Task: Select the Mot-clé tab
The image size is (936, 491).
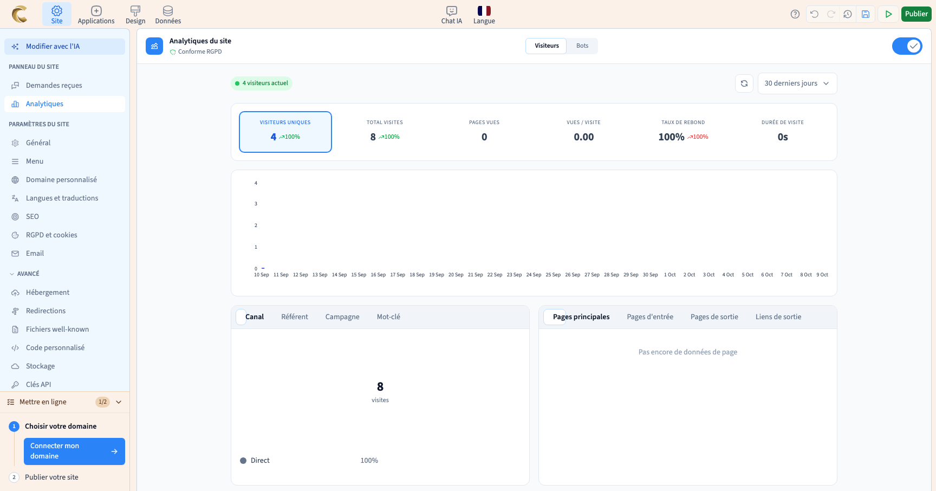Action: point(388,317)
